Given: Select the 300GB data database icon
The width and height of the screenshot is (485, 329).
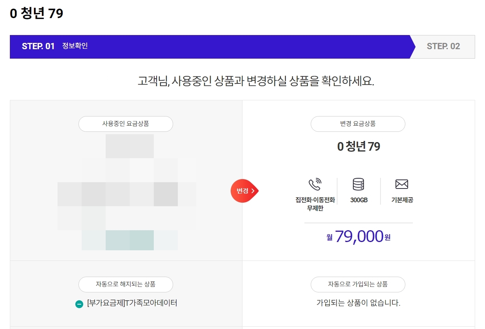Looking at the screenshot, I should coord(358,185).
